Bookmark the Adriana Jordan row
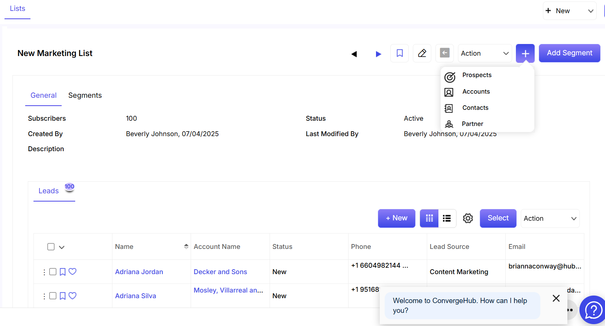 click(63, 271)
